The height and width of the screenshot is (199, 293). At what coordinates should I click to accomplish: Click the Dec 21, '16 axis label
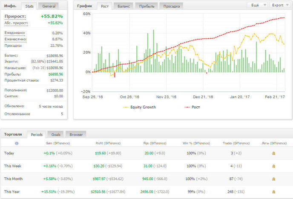click(203, 97)
